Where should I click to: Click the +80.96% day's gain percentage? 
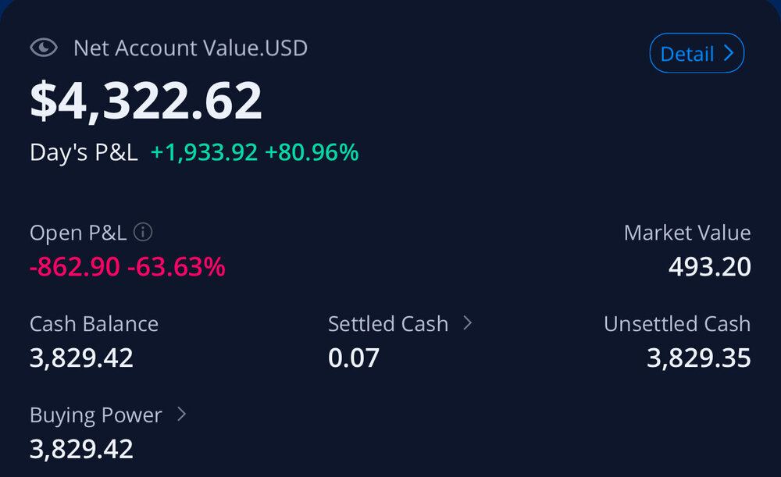click(312, 152)
